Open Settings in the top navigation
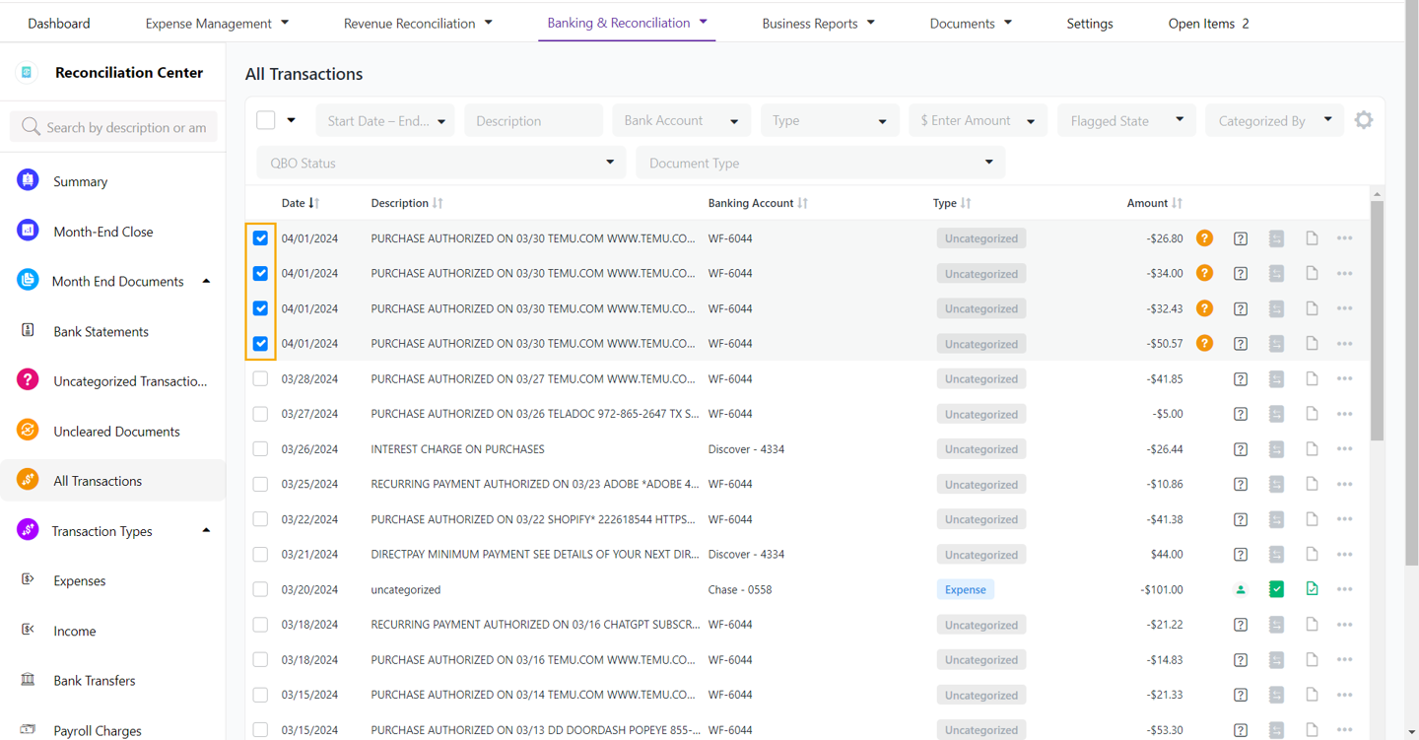 tap(1090, 23)
